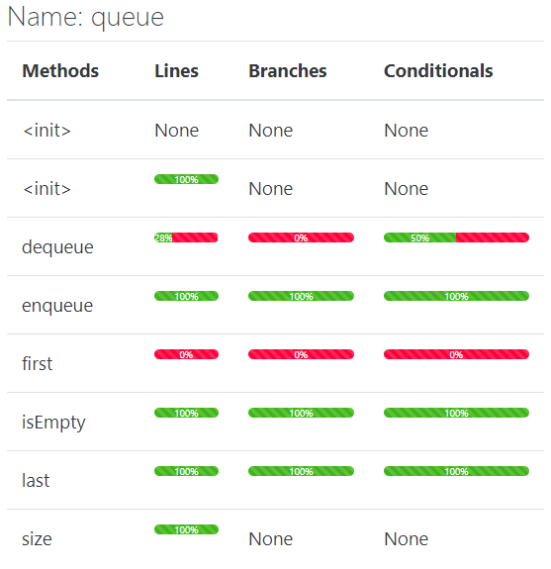The width and height of the screenshot is (551, 569).
Task: Click the second <init> Lines 100% bar
Action: pos(186,179)
